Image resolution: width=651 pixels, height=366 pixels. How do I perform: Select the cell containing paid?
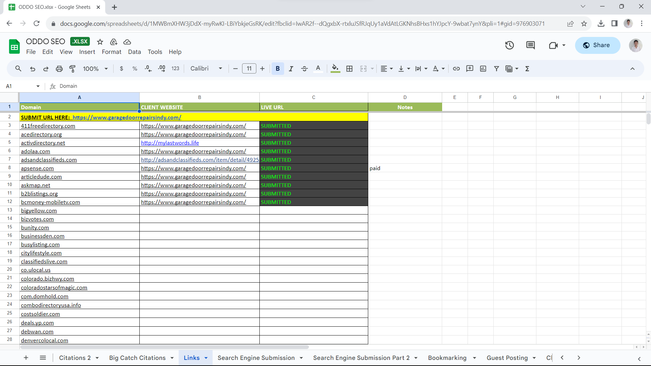coord(405,168)
